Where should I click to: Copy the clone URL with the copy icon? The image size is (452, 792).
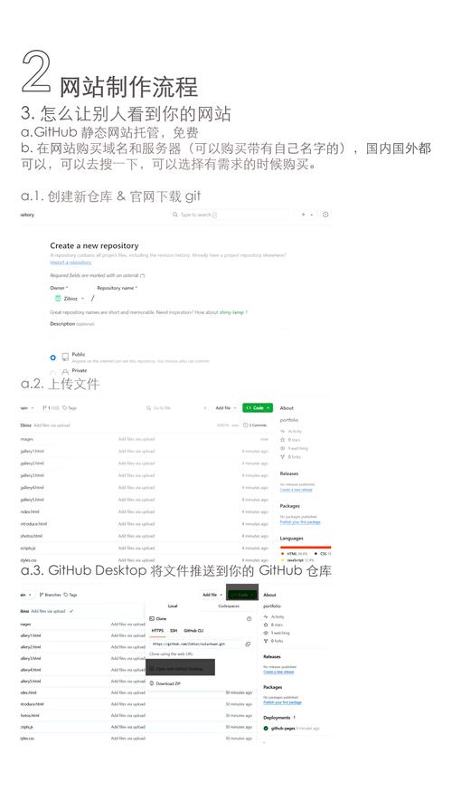(x=248, y=644)
